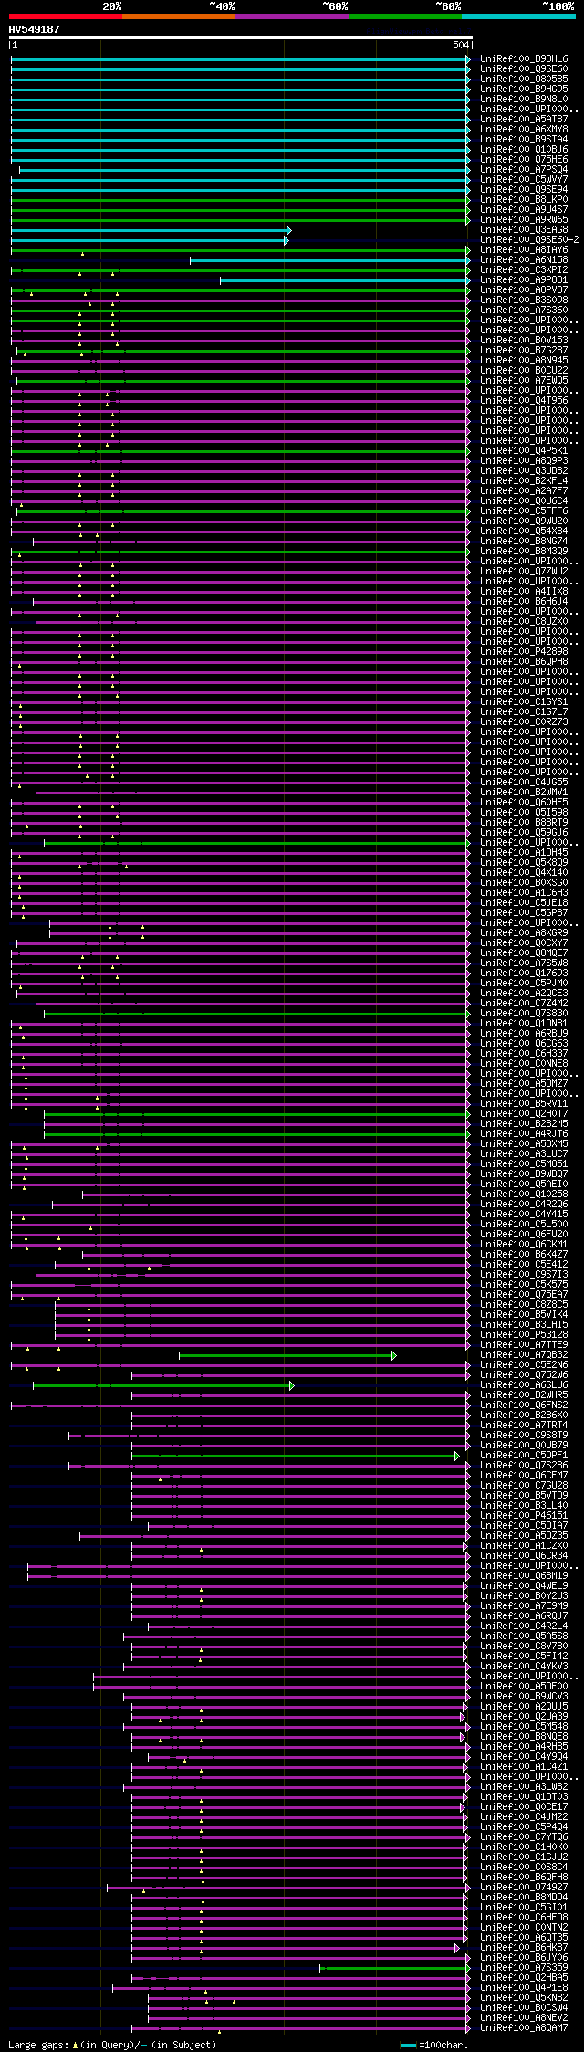This screenshot has width=584, height=2052.
Task: Open hit UniRef100_B3S098
Action: point(524,300)
